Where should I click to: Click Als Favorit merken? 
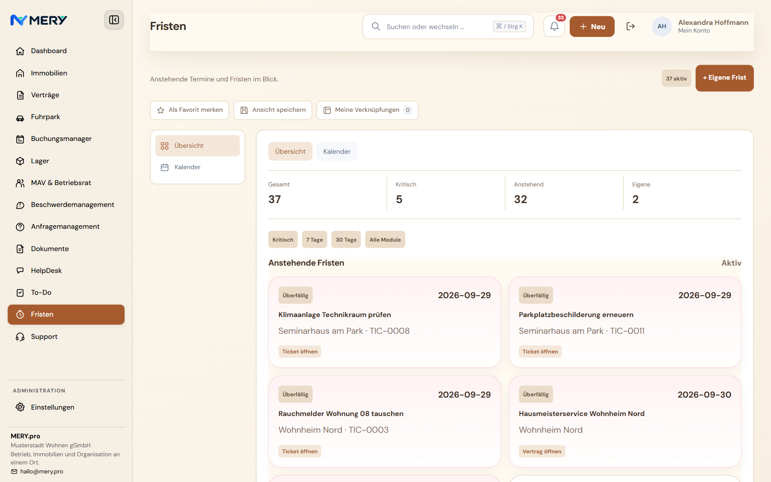coord(189,110)
